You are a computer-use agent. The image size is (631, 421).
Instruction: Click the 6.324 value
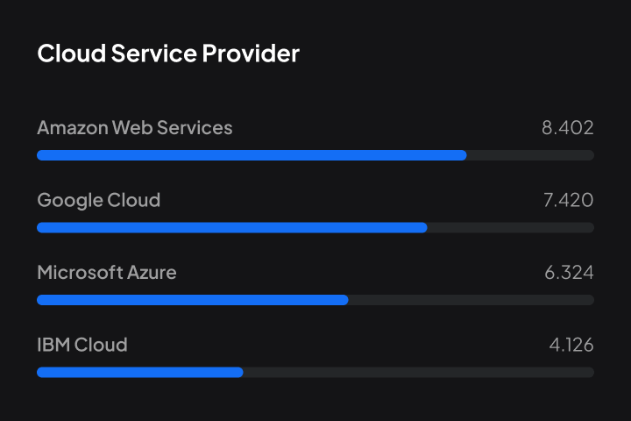[x=569, y=273]
